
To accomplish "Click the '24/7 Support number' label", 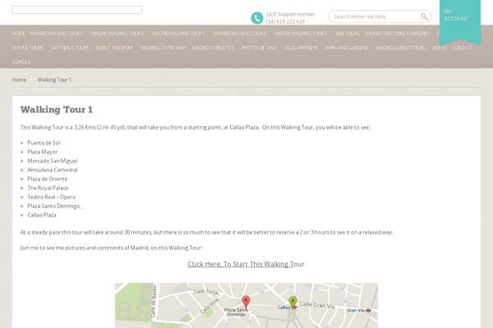I will pyautogui.click(x=291, y=14).
